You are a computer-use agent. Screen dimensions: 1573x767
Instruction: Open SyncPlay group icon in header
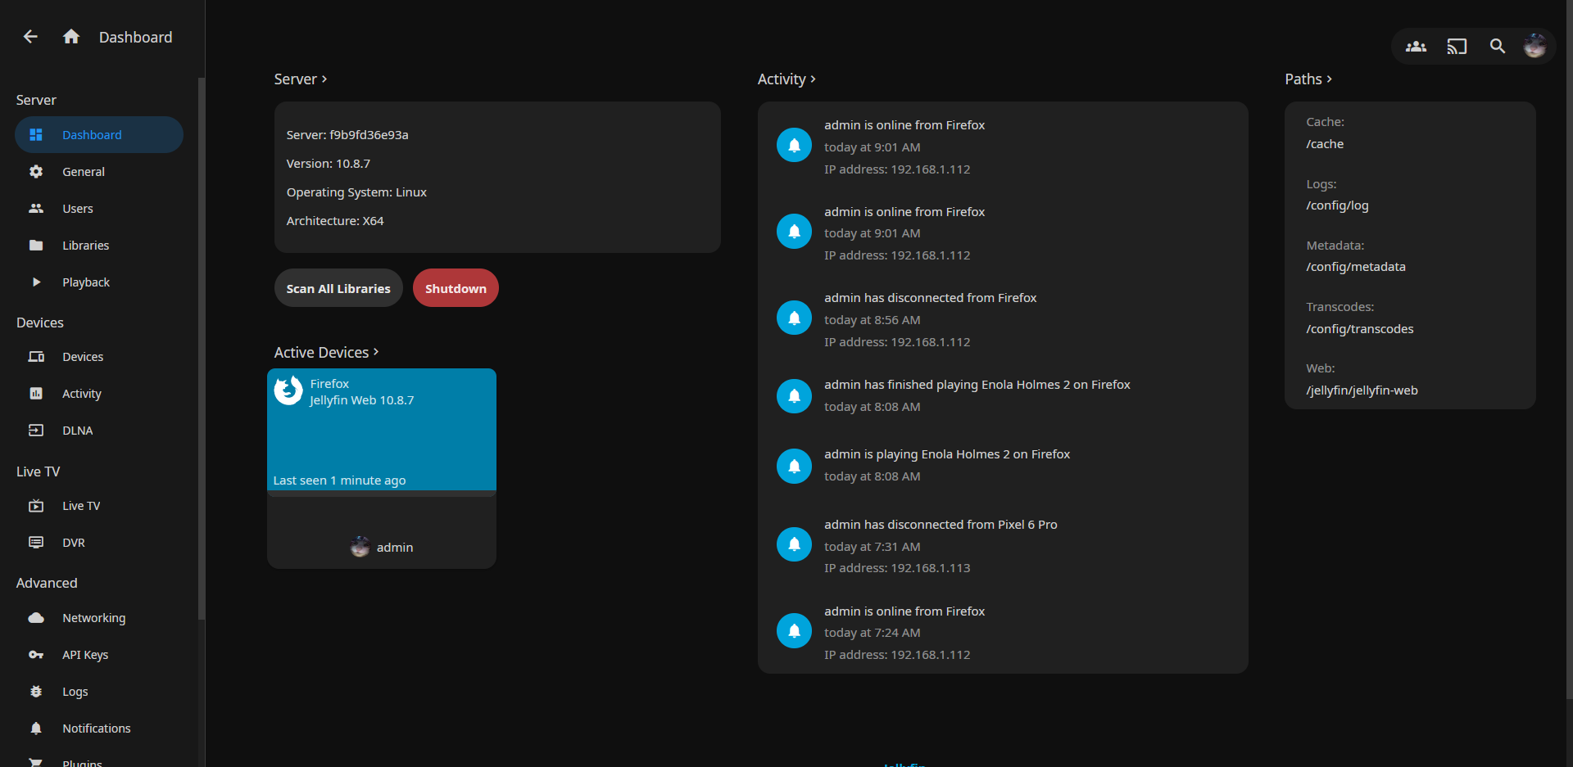[1416, 47]
